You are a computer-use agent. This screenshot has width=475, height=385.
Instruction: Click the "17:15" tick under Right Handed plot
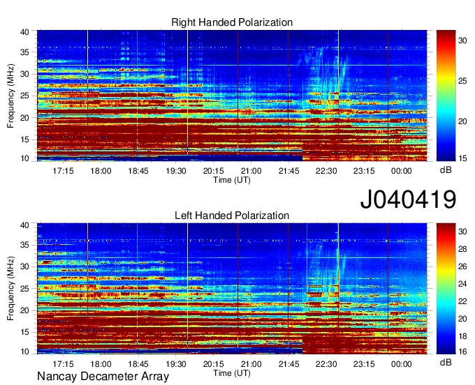63,171
